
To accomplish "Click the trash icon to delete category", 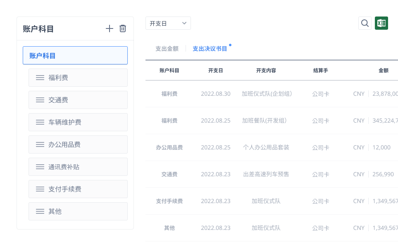I will click(123, 28).
